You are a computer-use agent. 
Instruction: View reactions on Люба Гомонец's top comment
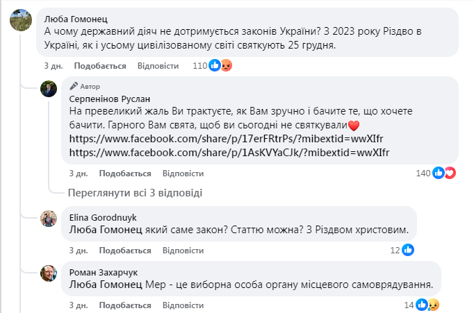[220, 66]
